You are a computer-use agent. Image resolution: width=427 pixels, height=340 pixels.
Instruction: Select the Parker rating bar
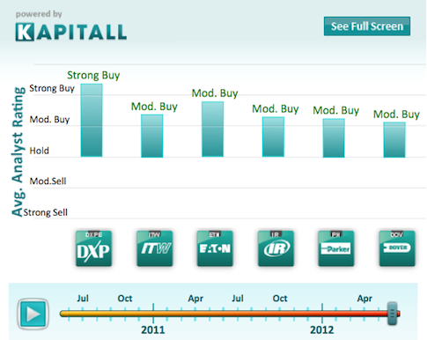click(x=334, y=138)
